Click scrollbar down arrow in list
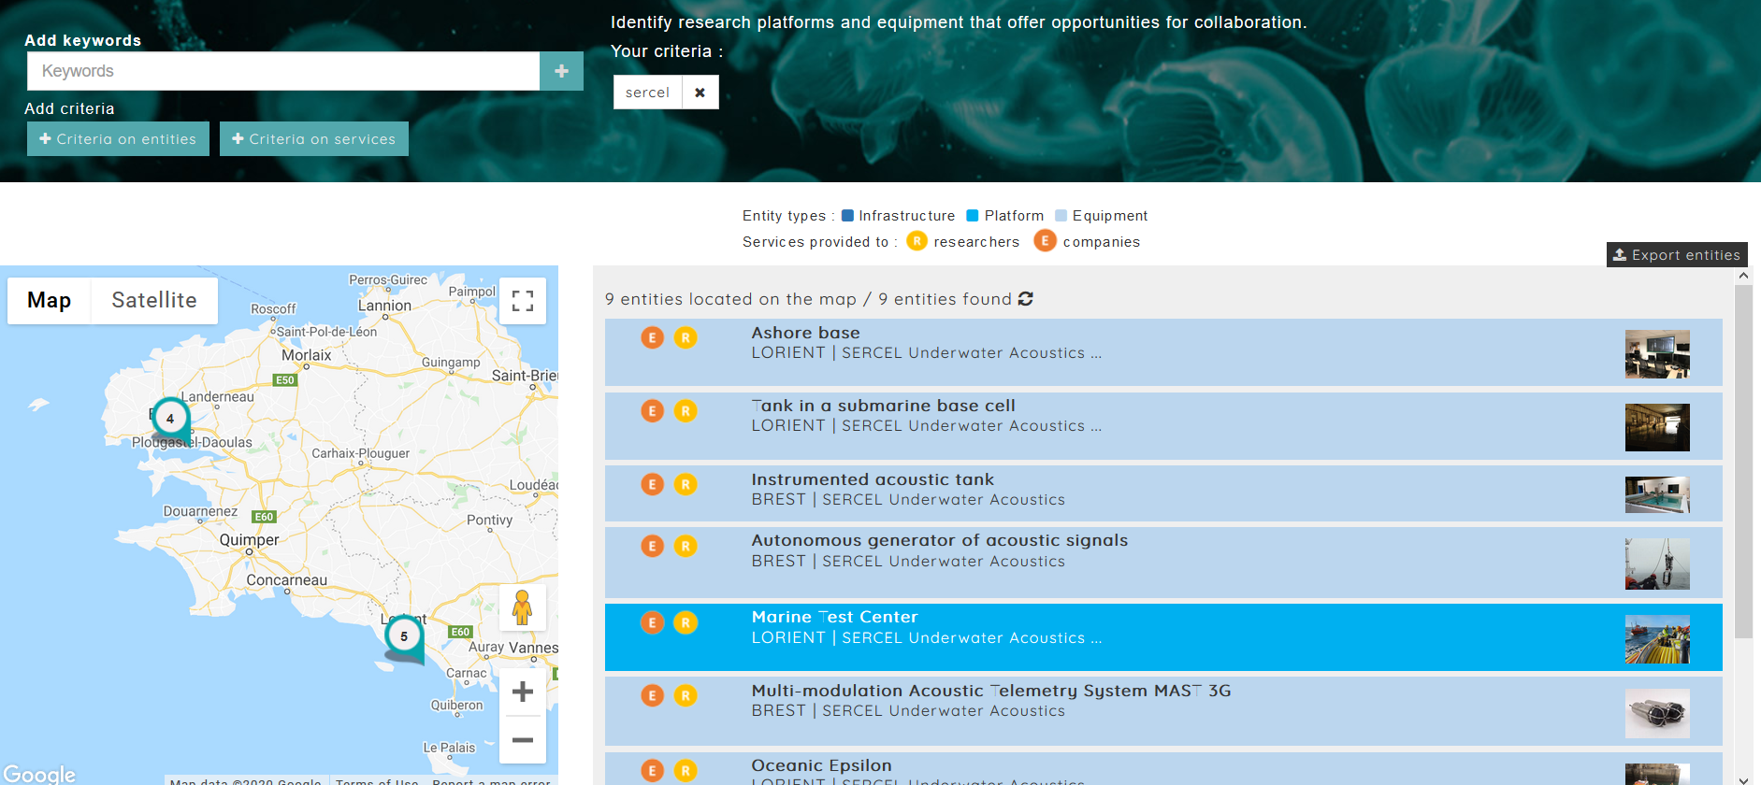 (1743, 779)
